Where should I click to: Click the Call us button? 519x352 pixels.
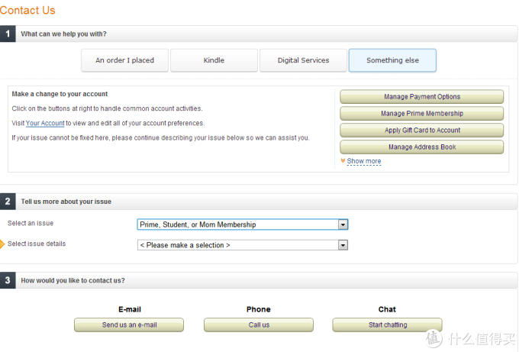259,325
